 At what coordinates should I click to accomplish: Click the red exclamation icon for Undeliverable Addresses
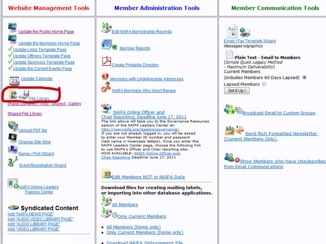(105, 76)
